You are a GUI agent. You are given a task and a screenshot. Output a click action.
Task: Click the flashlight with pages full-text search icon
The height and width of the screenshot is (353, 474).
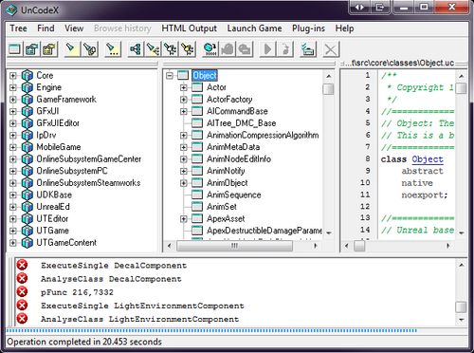click(x=89, y=49)
